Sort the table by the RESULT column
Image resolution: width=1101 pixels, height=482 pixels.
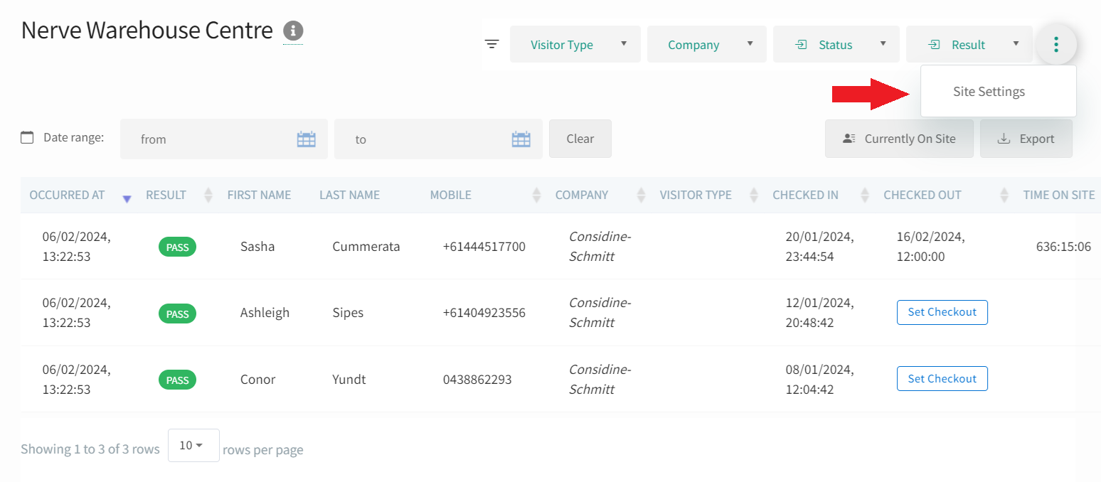point(207,195)
